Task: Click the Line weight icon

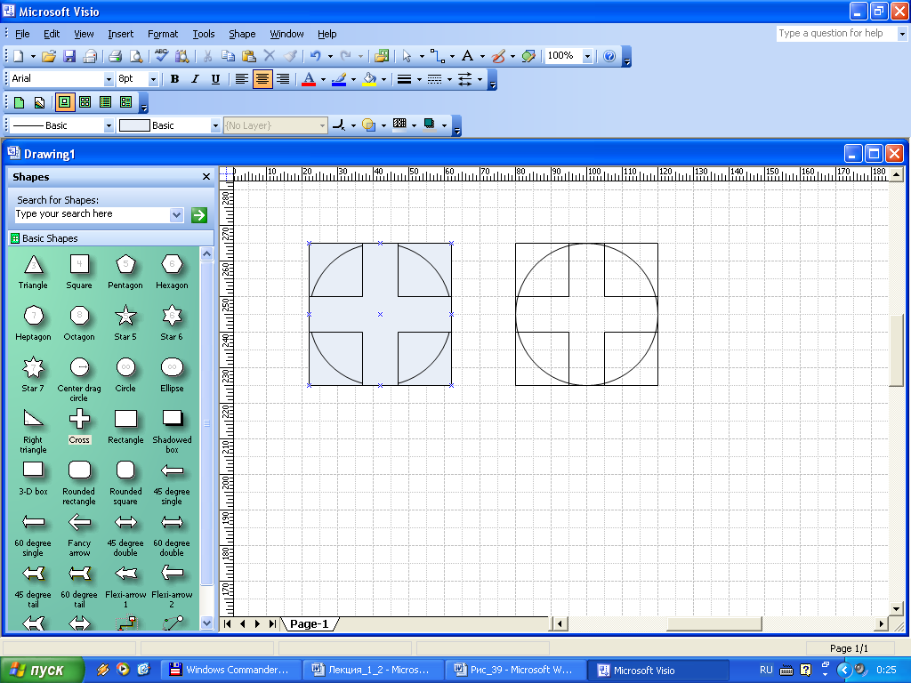Action: click(405, 79)
